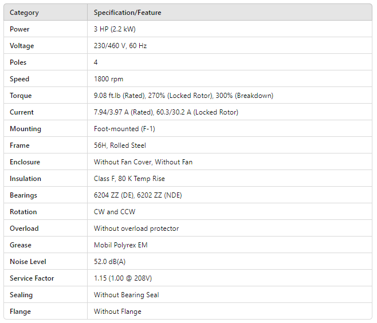Image resolution: width=377 pixels, height=323 pixels.
Task: Select the CW and CCW rotation value
Action: [x=115, y=212]
